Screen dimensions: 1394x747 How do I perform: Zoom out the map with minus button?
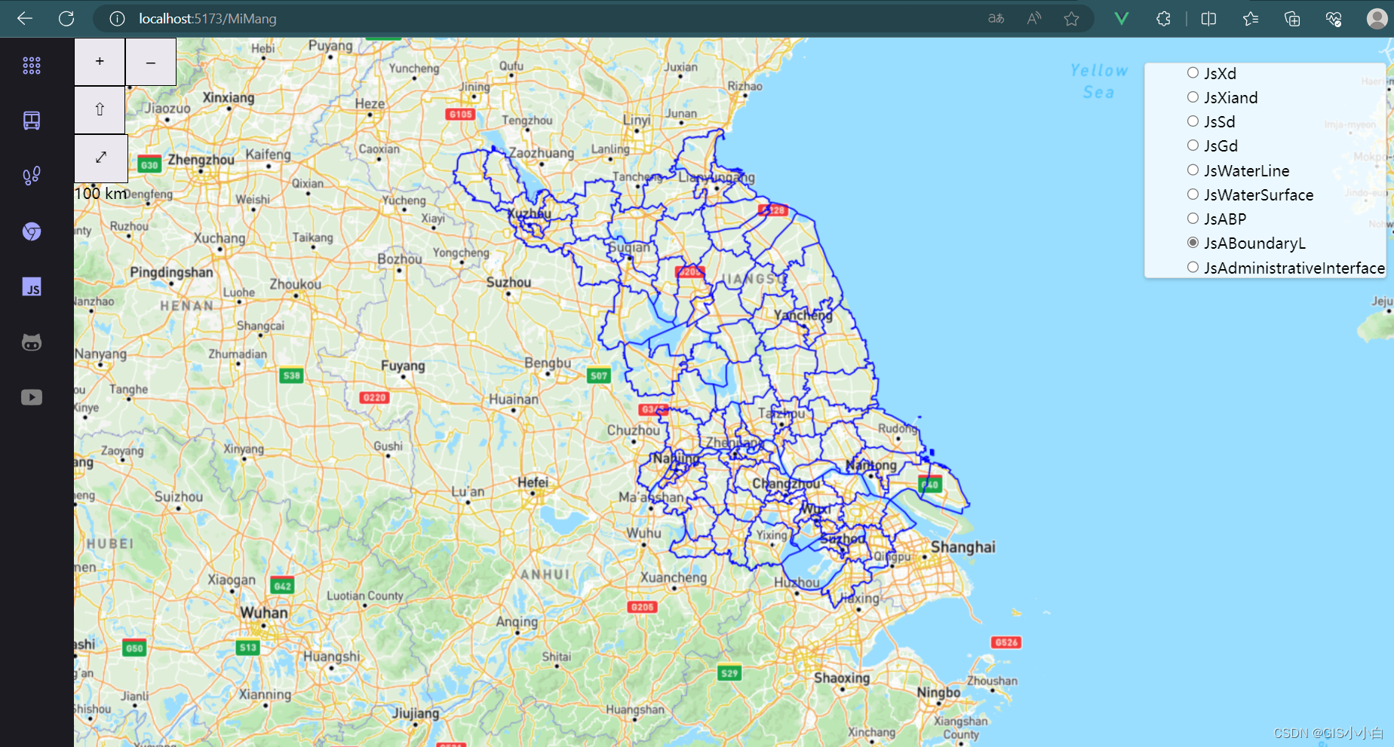click(151, 62)
